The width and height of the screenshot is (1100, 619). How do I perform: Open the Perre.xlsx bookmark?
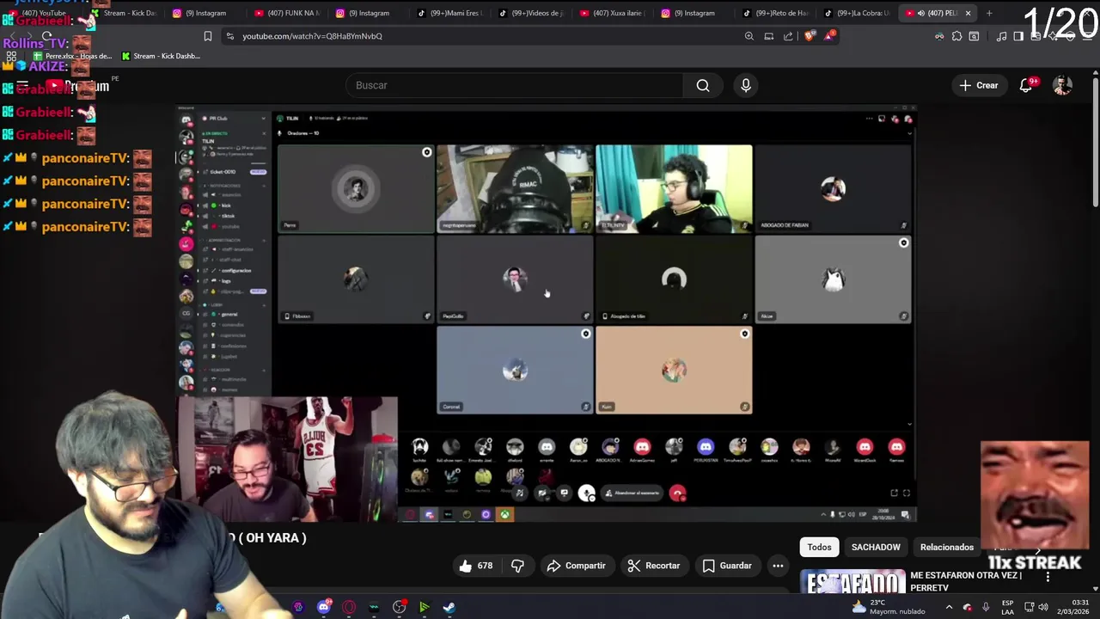(x=72, y=56)
